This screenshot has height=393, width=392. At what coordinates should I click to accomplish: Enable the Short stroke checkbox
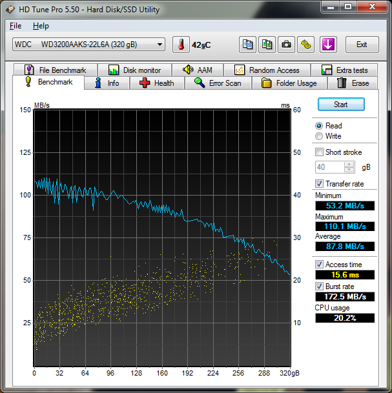(319, 152)
